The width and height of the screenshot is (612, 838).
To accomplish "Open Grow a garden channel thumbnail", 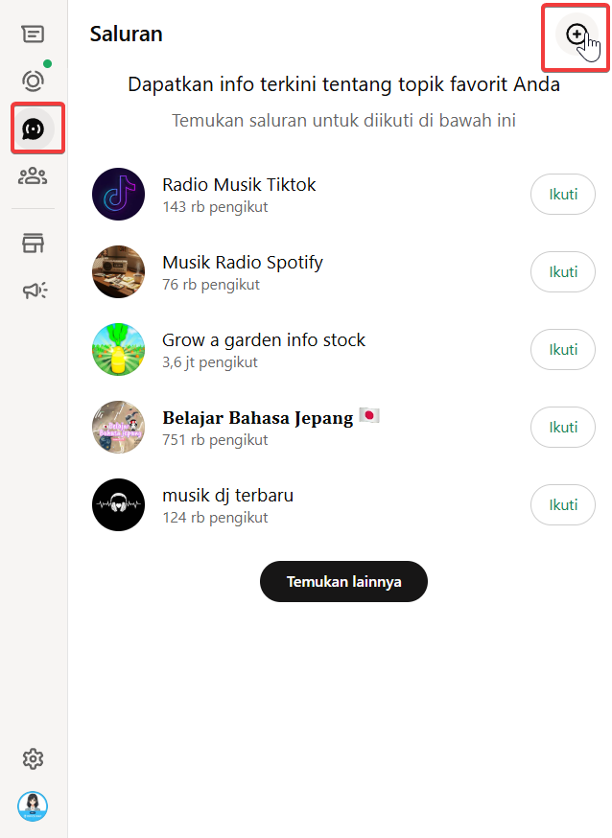I will point(118,350).
